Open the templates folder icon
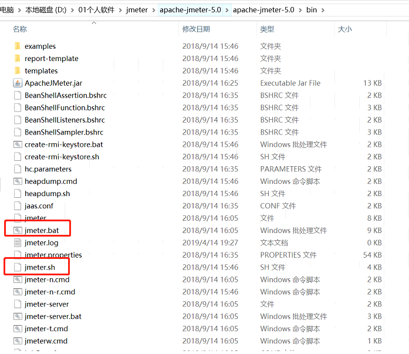The width and height of the screenshot is (409, 354). (17, 70)
